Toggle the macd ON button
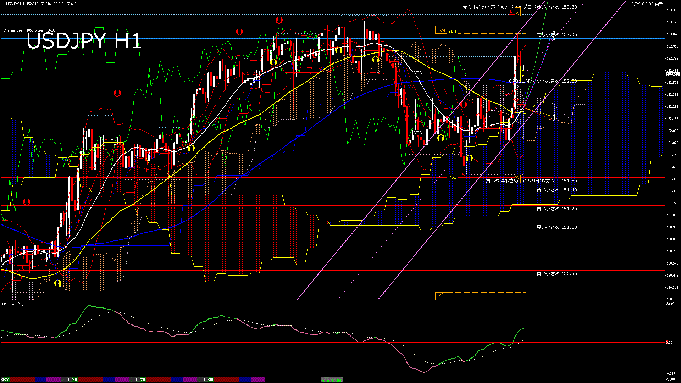This screenshot has height=383, width=681. tap(332, 380)
